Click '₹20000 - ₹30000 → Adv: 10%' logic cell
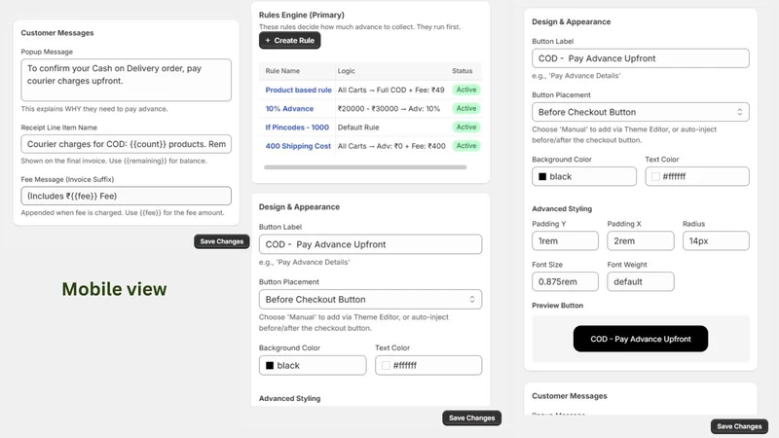This screenshot has height=438, width=779. [389, 108]
